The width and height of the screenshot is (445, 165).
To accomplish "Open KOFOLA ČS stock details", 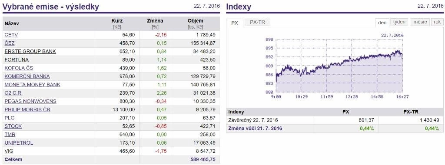I will point(19,68).
